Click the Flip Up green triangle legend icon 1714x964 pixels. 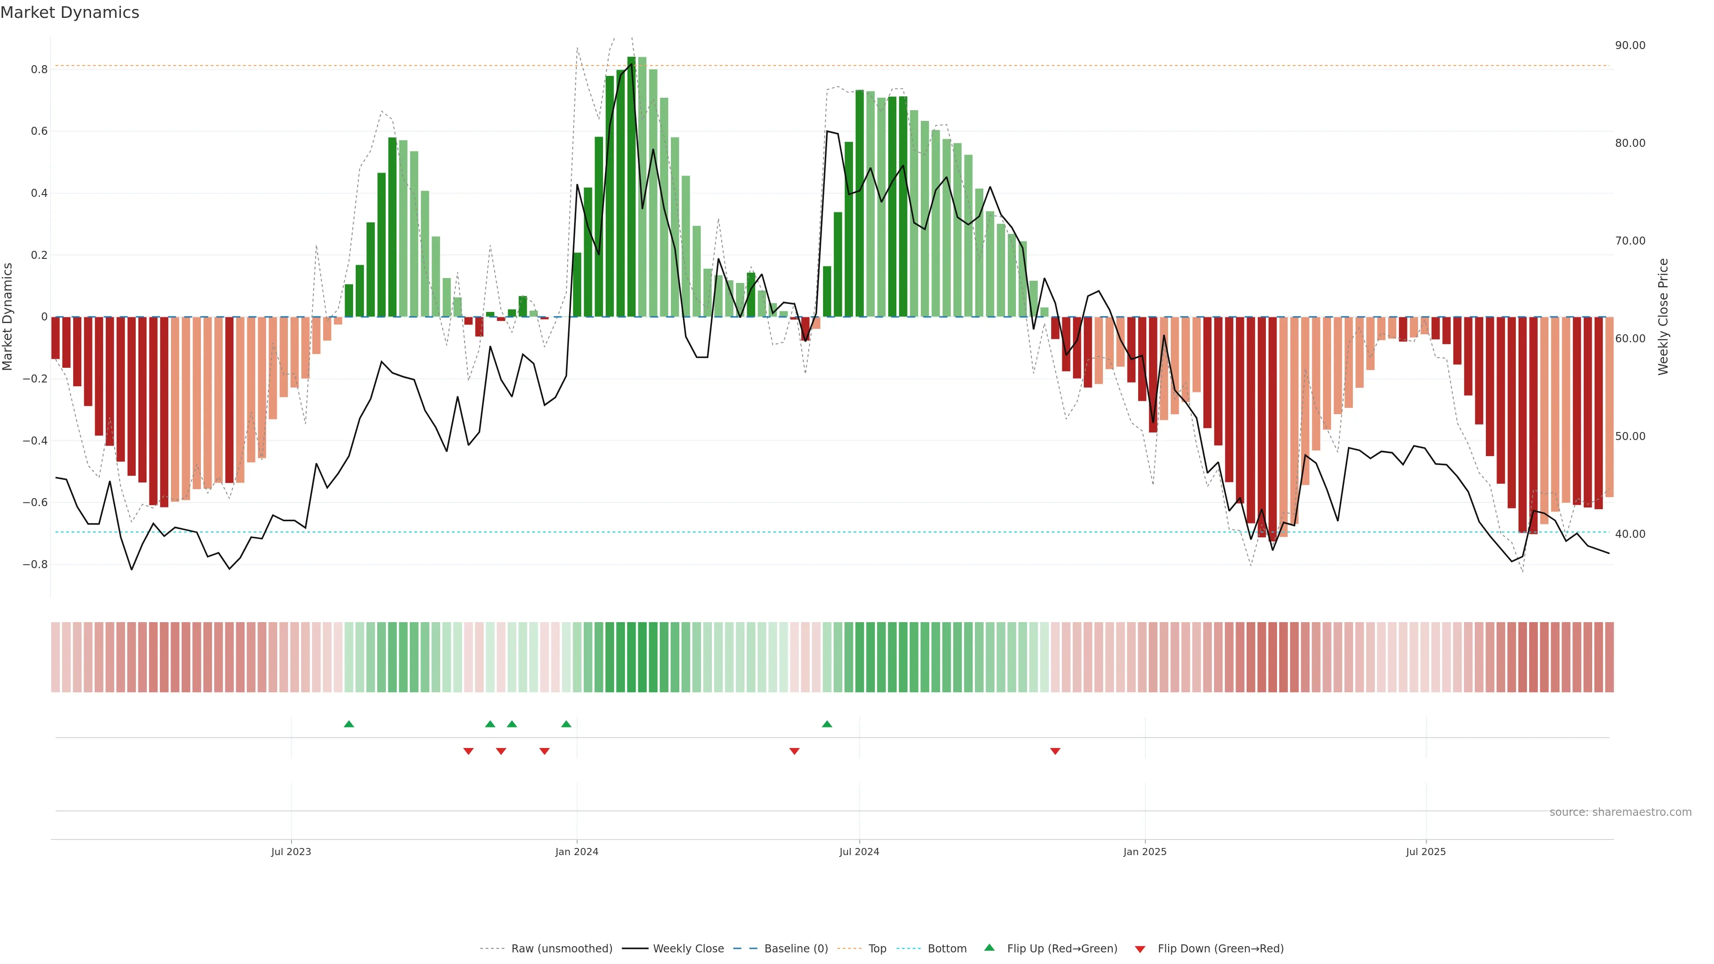[990, 947]
